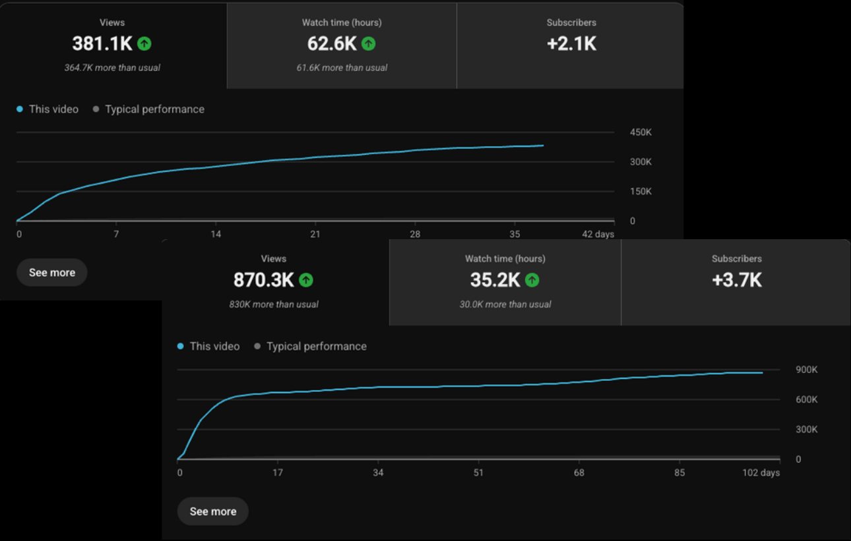
Task: Click the 830K more than usual text
Action: [274, 304]
